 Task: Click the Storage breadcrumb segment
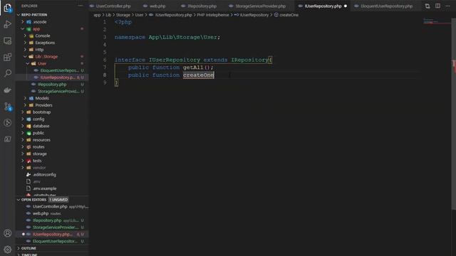click(x=123, y=15)
